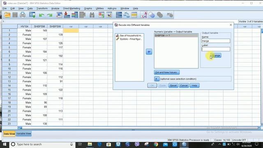Viewport: 263px width, 148px height.
Task: Select the 'SHBPSM --> ?' entry
Action: click(176, 36)
